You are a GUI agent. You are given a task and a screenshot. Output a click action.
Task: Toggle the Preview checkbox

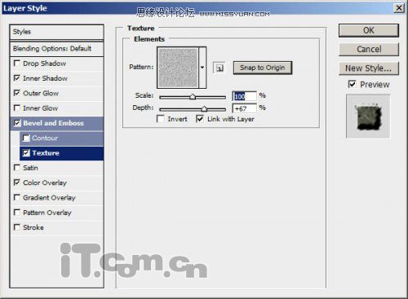click(x=352, y=84)
